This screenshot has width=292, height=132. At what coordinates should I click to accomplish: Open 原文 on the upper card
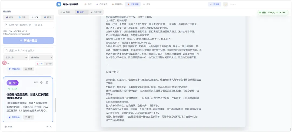pyautogui.click(x=28, y=69)
